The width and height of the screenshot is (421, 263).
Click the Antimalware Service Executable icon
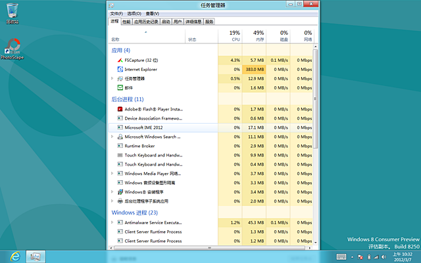pos(120,222)
